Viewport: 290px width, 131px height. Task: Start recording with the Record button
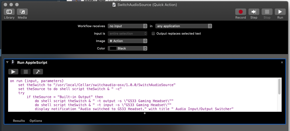pos(240,12)
